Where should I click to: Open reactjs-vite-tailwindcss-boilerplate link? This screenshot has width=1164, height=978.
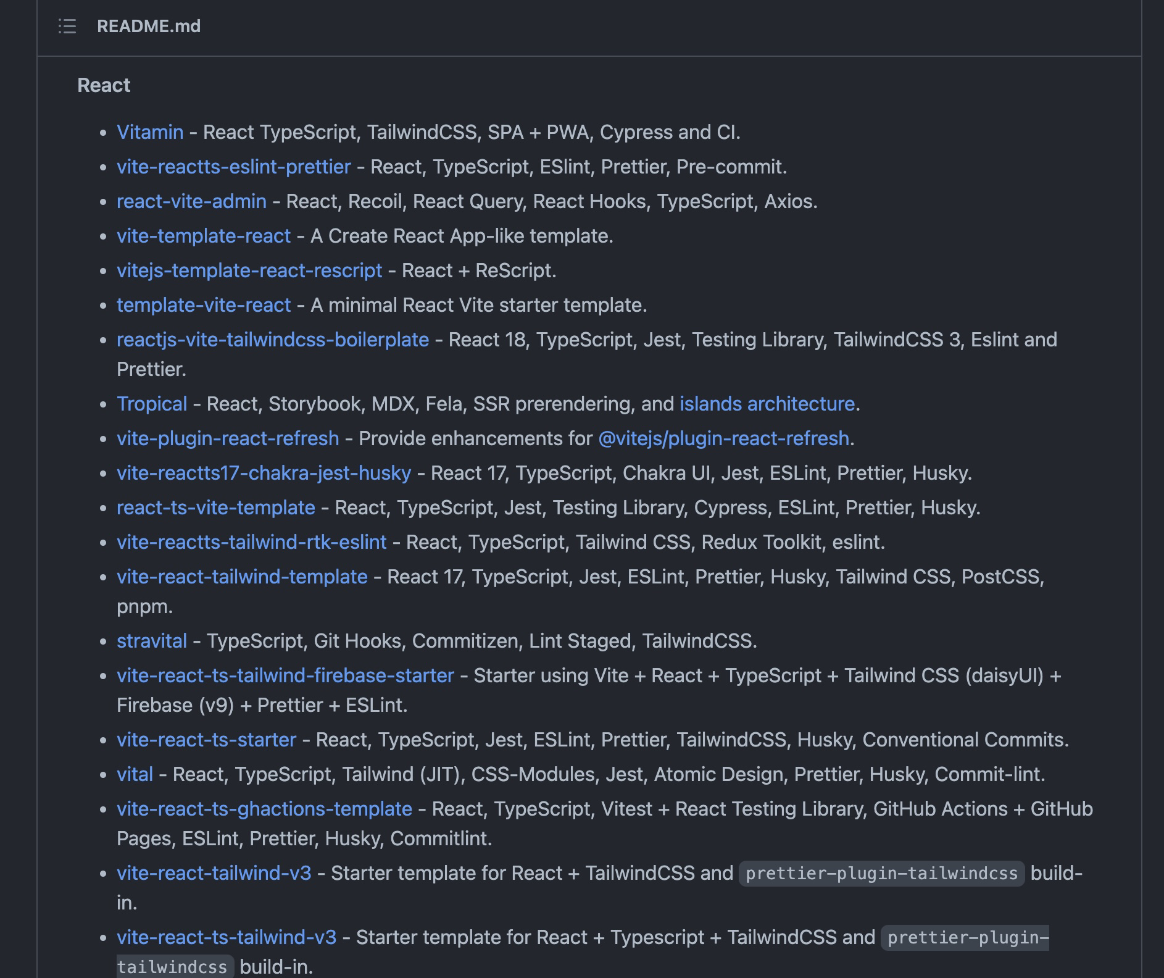273,340
